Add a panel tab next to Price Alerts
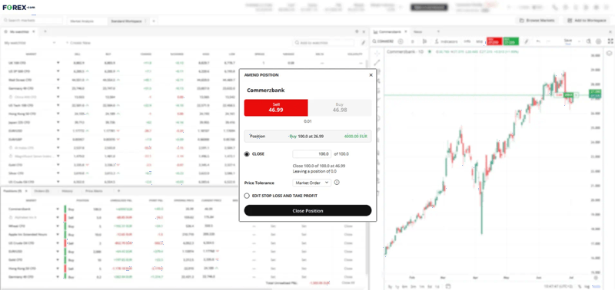Screen dimensions: 615x290 pos(119,191)
